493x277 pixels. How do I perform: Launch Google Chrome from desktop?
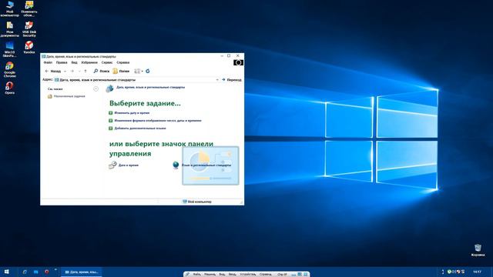coord(10,70)
